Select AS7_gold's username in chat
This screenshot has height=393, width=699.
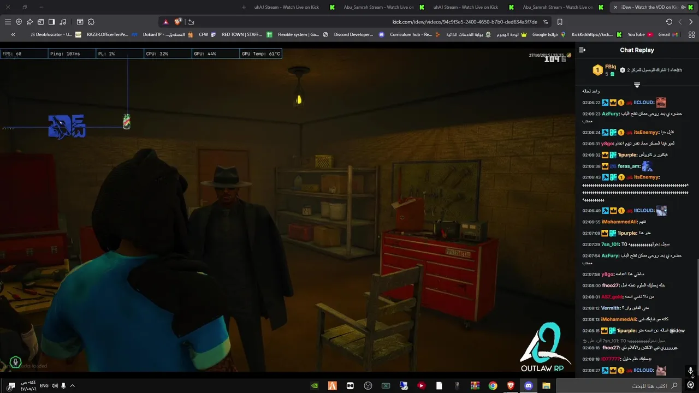point(612,297)
